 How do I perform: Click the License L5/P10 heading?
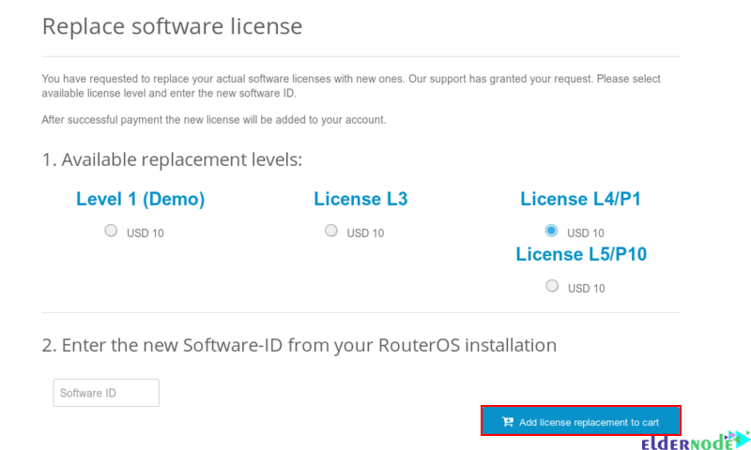click(x=581, y=254)
